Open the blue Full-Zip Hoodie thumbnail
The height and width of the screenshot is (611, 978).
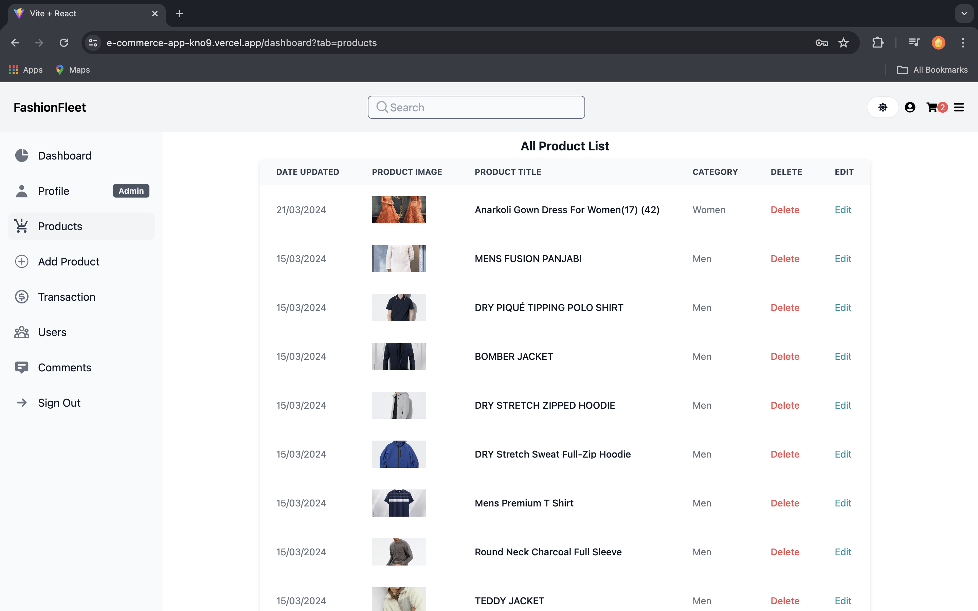click(x=399, y=454)
